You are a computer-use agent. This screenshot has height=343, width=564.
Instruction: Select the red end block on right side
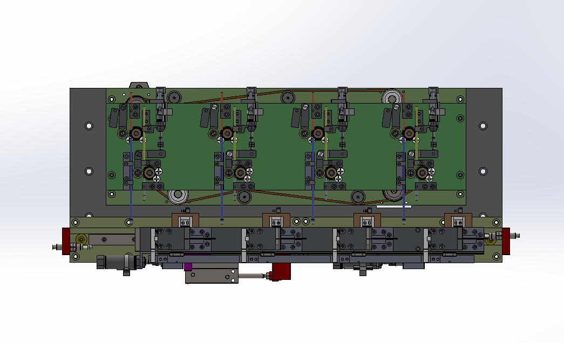(506, 241)
